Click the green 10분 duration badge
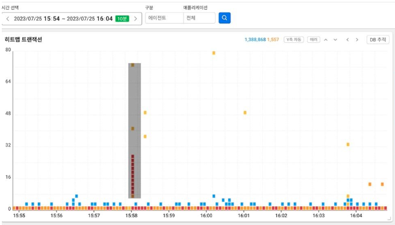The height and width of the screenshot is (225, 395). pyautogui.click(x=122, y=19)
